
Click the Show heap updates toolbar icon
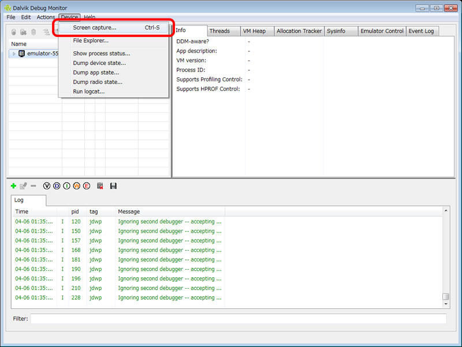(x=13, y=32)
